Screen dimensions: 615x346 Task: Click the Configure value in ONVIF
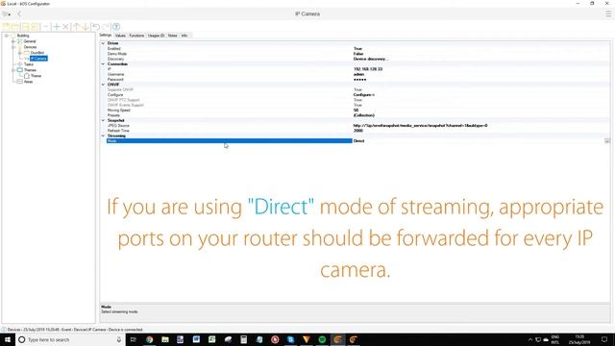pyautogui.click(x=363, y=95)
